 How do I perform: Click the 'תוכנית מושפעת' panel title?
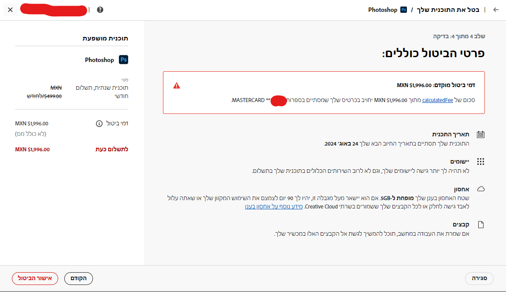(x=105, y=38)
